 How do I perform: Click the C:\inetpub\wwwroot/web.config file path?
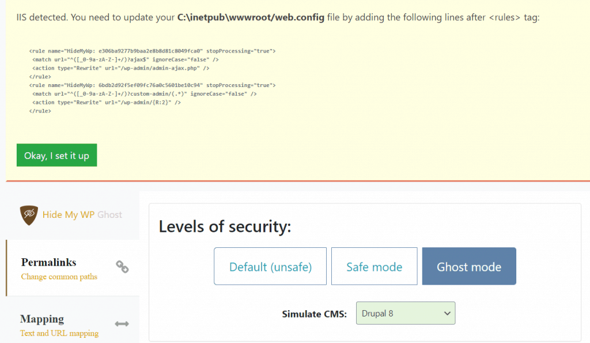(251, 17)
